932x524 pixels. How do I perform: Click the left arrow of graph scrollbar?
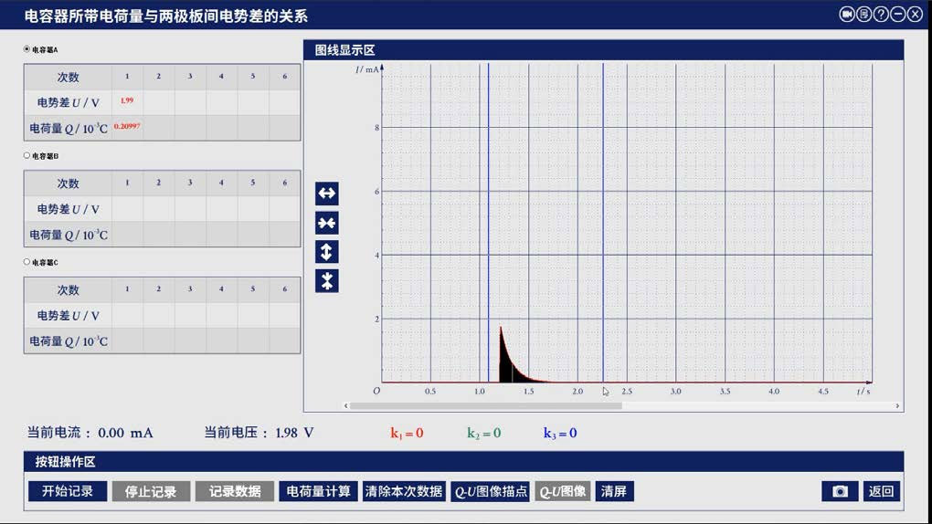pos(346,406)
